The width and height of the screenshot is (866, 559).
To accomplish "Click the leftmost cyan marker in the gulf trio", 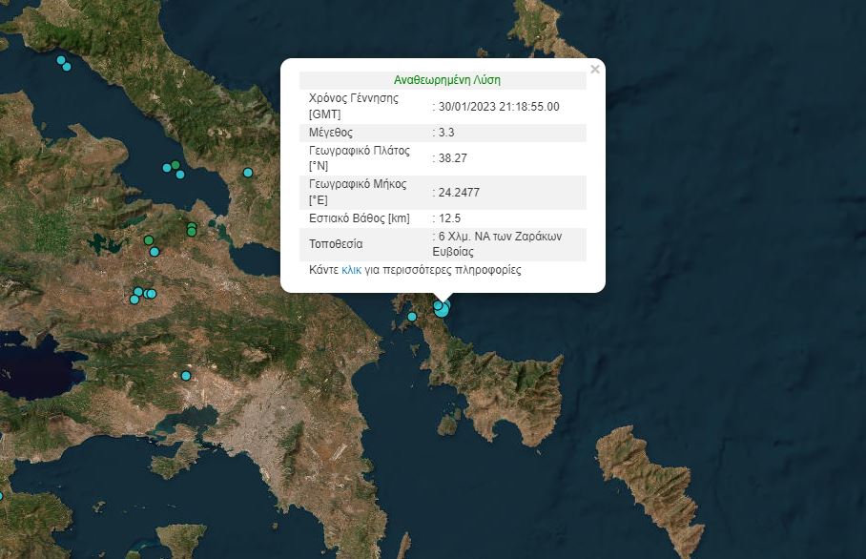I will pyautogui.click(x=167, y=168).
